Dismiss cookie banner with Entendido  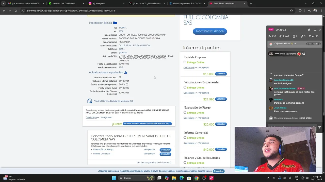(x=219, y=171)
